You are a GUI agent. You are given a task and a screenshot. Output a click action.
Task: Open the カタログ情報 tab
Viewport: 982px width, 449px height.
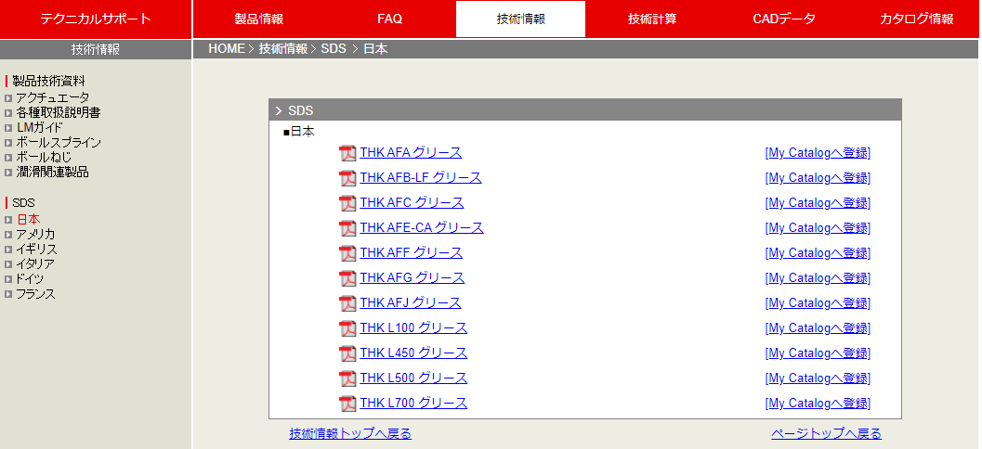click(x=916, y=19)
